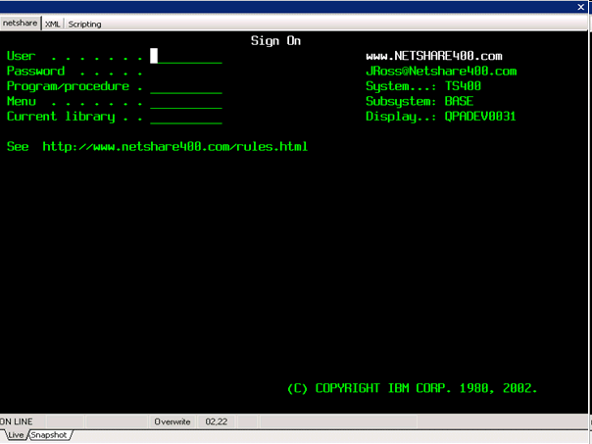
Task: Click the ON LINE status indicator
Action: click(17, 421)
